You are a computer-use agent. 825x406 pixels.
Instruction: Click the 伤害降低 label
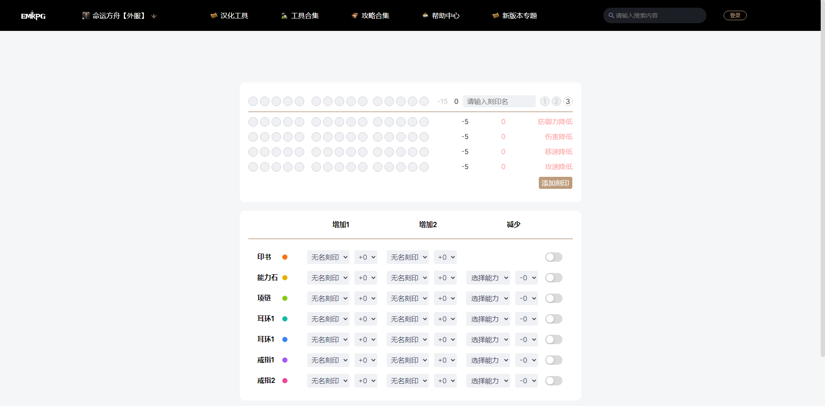559,136
